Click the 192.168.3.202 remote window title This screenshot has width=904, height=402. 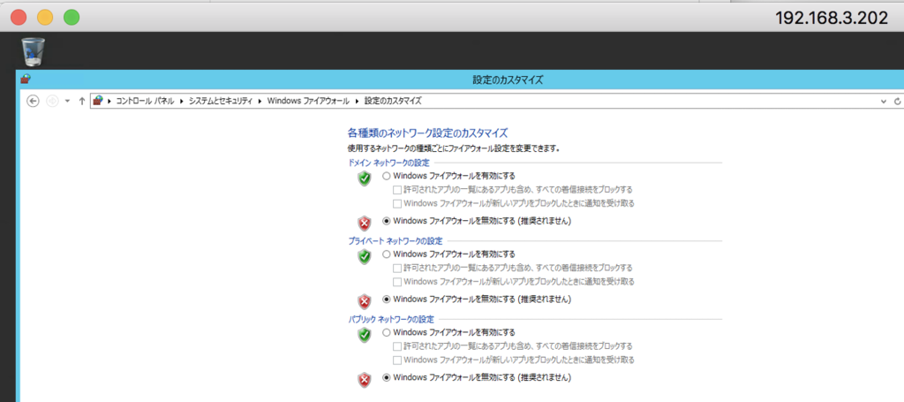tap(832, 18)
